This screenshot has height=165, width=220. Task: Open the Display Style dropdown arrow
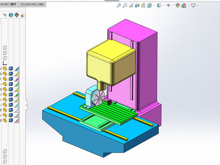pyautogui.click(x=164, y=5)
